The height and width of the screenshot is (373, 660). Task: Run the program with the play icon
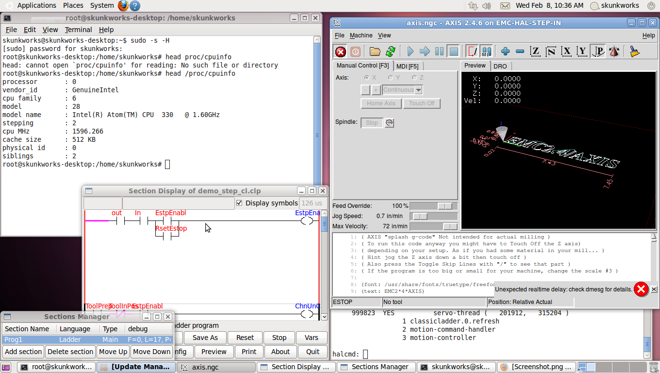click(x=410, y=51)
